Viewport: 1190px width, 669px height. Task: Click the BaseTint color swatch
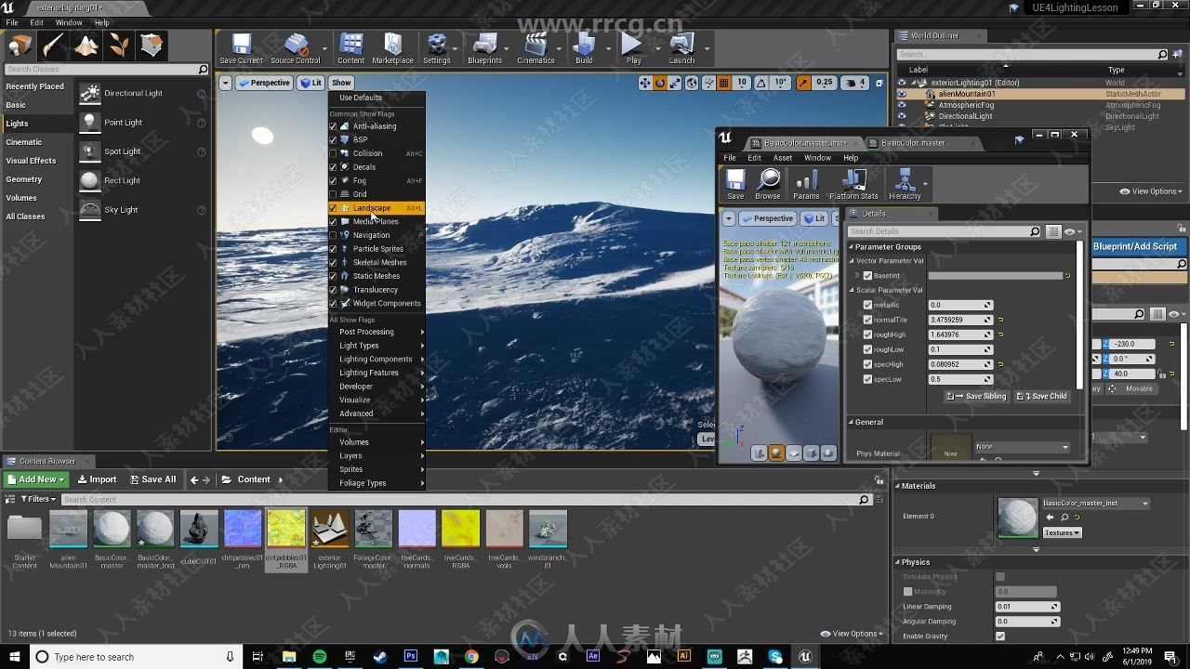coord(996,276)
